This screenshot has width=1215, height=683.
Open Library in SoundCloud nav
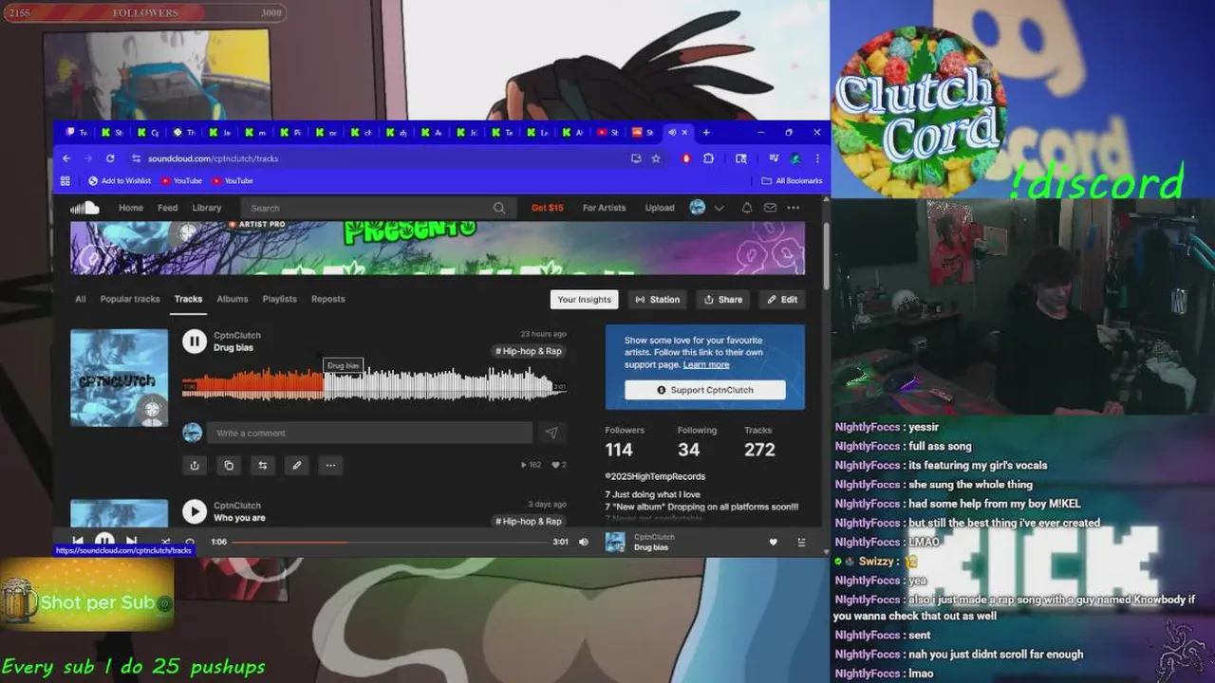pyautogui.click(x=207, y=208)
